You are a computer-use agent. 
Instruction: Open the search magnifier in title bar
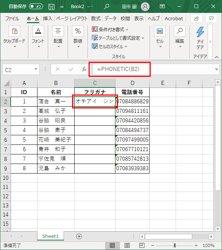pos(107,7)
